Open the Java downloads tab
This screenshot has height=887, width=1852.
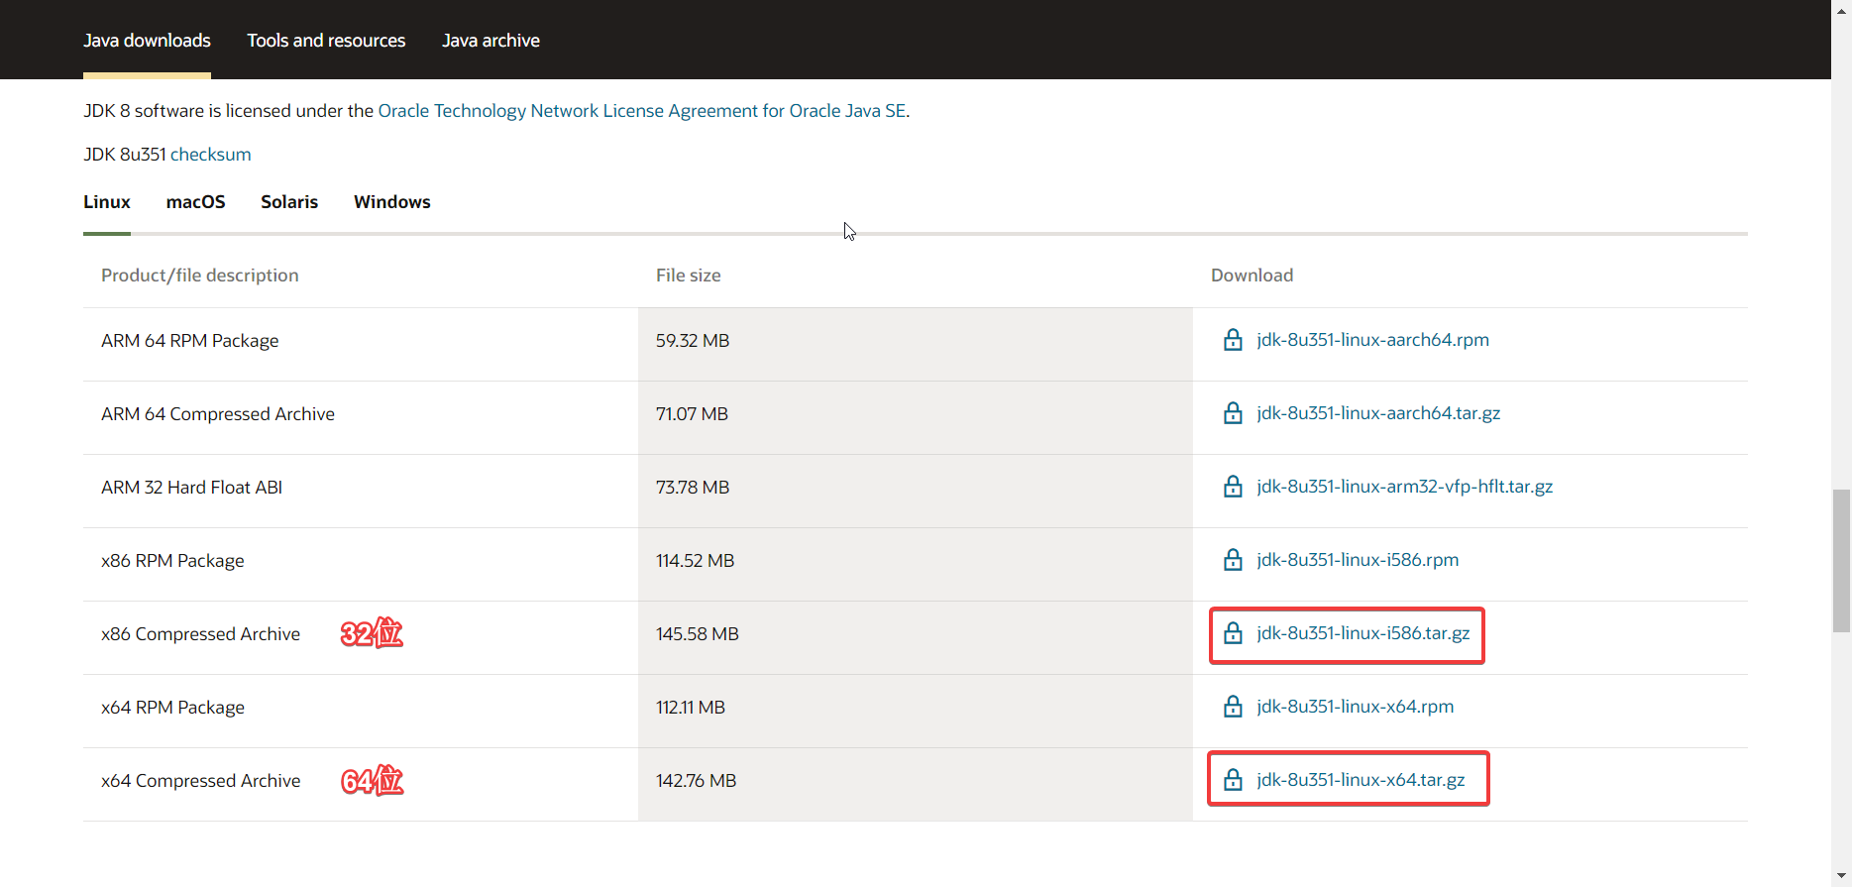[x=147, y=41]
